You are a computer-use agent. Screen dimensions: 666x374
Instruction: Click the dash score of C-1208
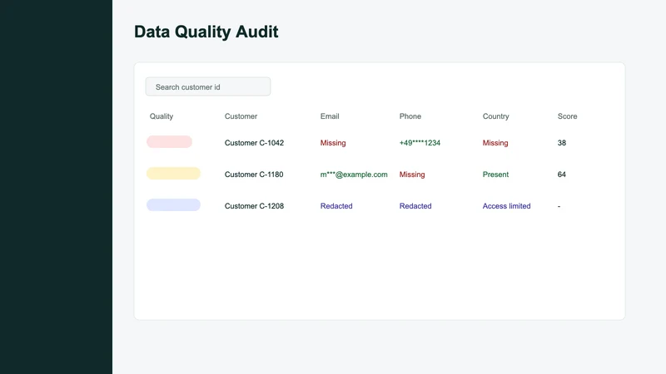coord(559,206)
